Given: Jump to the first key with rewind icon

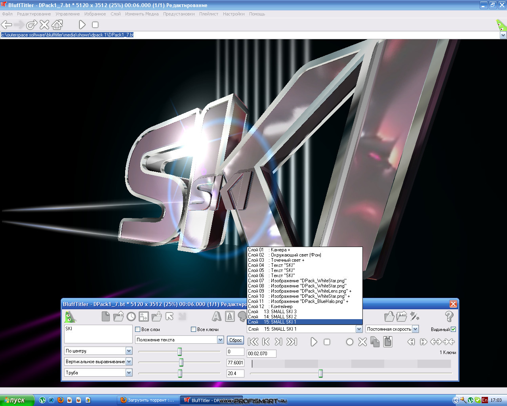Looking at the screenshot, I should point(253,342).
